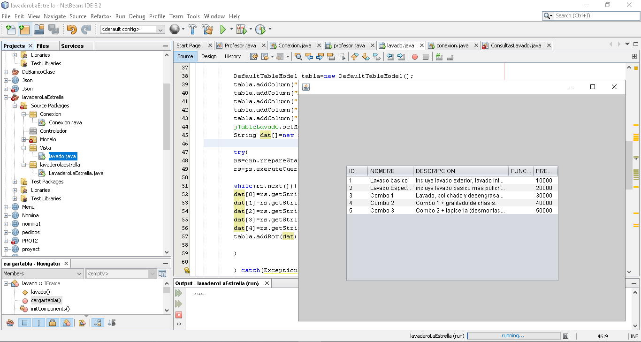The image size is (641, 342).
Task: Click the Find Selection magnifier icon in editor
Action: click(298, 57)
